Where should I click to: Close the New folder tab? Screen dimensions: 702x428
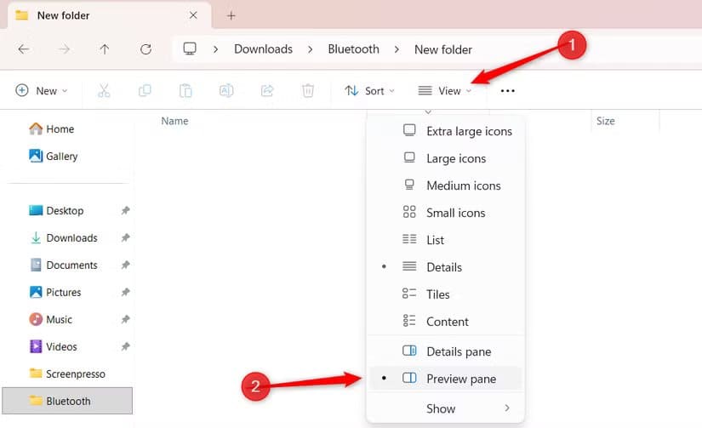pyautogui.click(x=193, y=15)
